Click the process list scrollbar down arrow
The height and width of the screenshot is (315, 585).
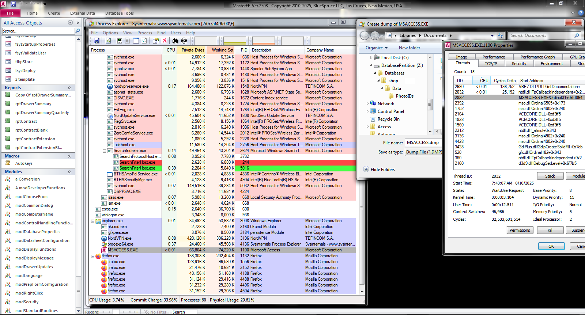pos(362,292)
